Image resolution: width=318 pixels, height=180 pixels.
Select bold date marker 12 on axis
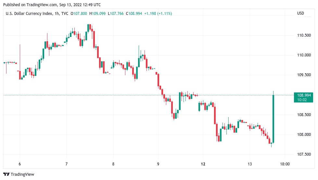coord(203,164)
